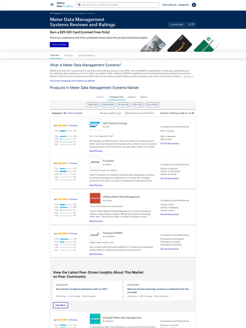Expand description with See More
The height and width of the screenshot is (328, 246).
[188, 77]
